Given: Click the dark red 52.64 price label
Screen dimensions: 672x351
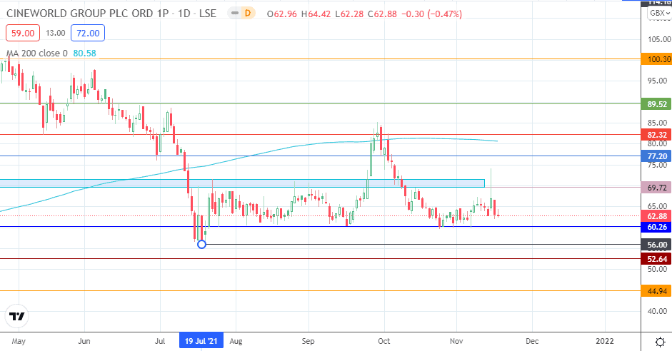Looking at the screenshot, I should point(656,259).
